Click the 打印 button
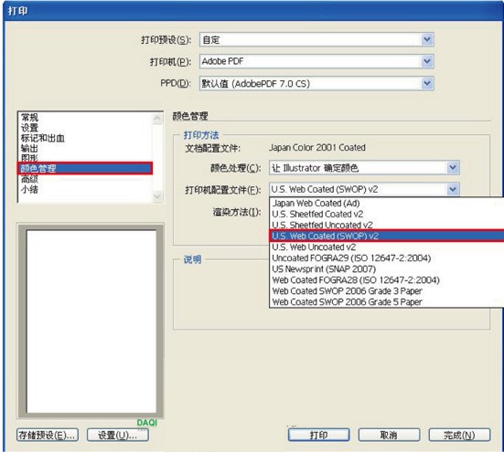Image resolution: width=504 pixels, height=452 pixels. pos(319,435)
